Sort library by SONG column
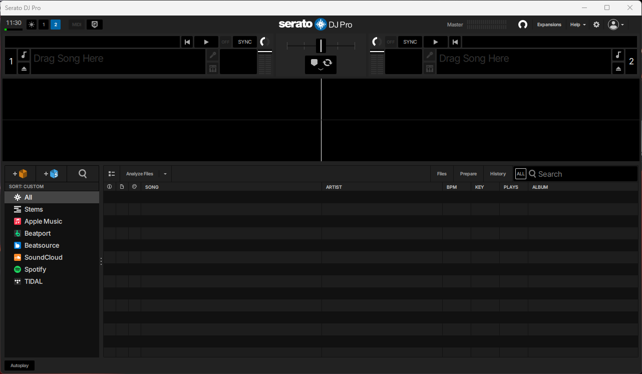The height and width of the screenshot is (374, 642). click(231, 187)
